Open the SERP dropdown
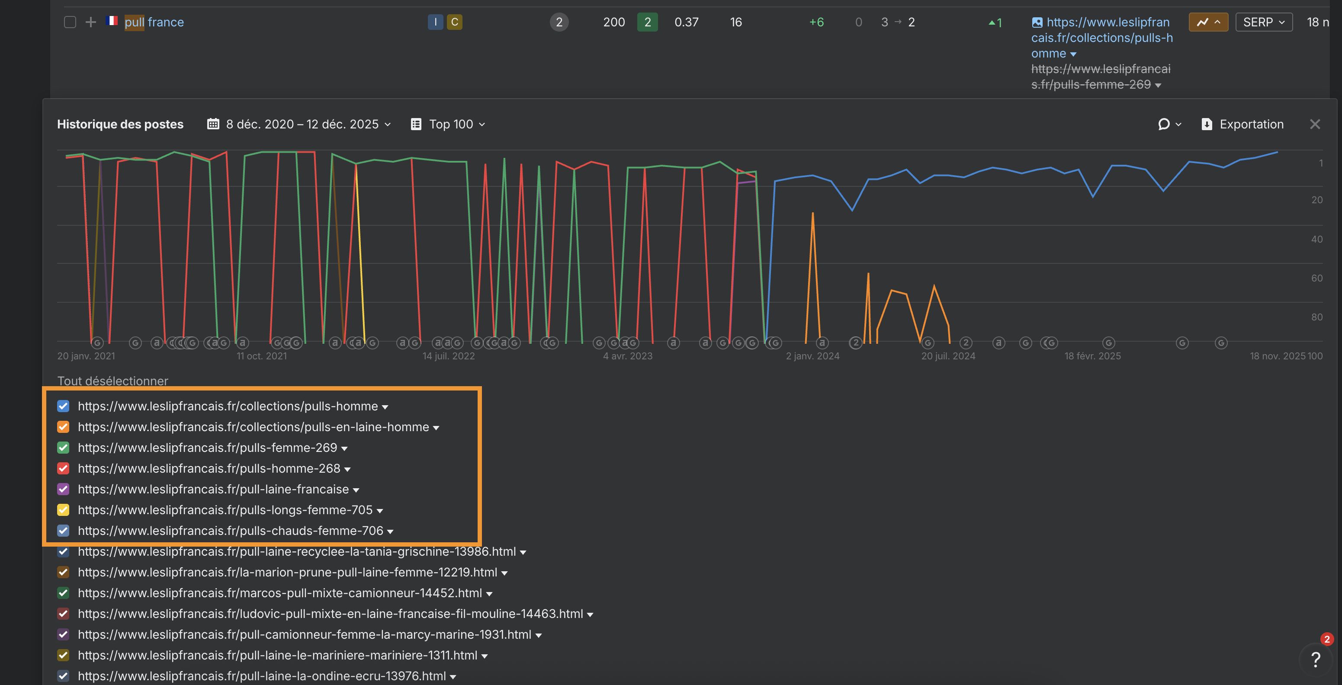 pyautogui.click(x=1263, y=22)
